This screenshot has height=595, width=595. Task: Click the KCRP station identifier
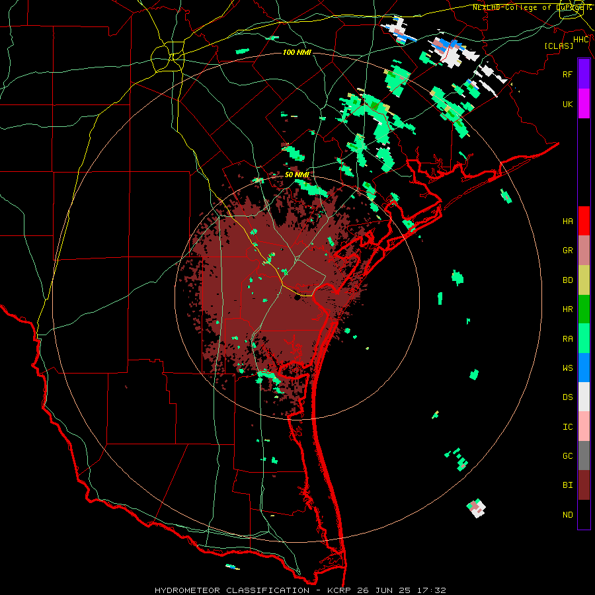pyautogui.click(x=339, y=590)
